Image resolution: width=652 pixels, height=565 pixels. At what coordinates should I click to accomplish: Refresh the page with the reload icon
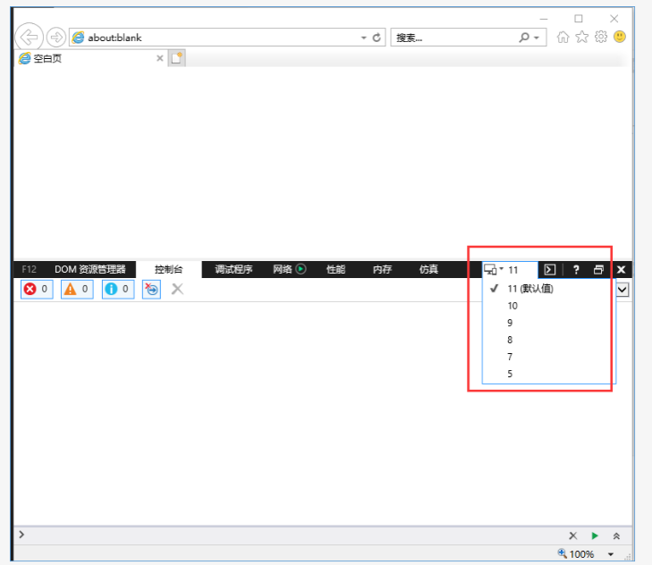377,38
